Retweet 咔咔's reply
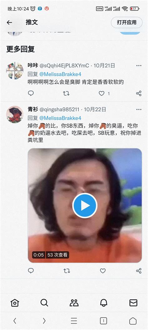The image size is (148, 330). coord(66,93)
